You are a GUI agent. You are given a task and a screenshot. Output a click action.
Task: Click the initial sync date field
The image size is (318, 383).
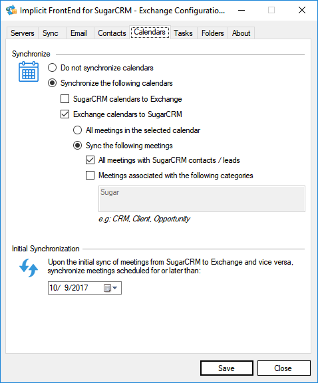point(84,288)
